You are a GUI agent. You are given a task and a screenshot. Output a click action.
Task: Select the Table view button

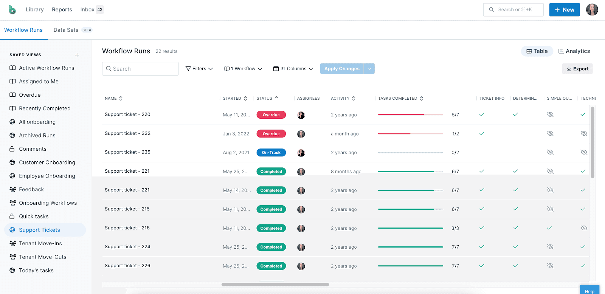pyautogui.click(x=537, y=51)
